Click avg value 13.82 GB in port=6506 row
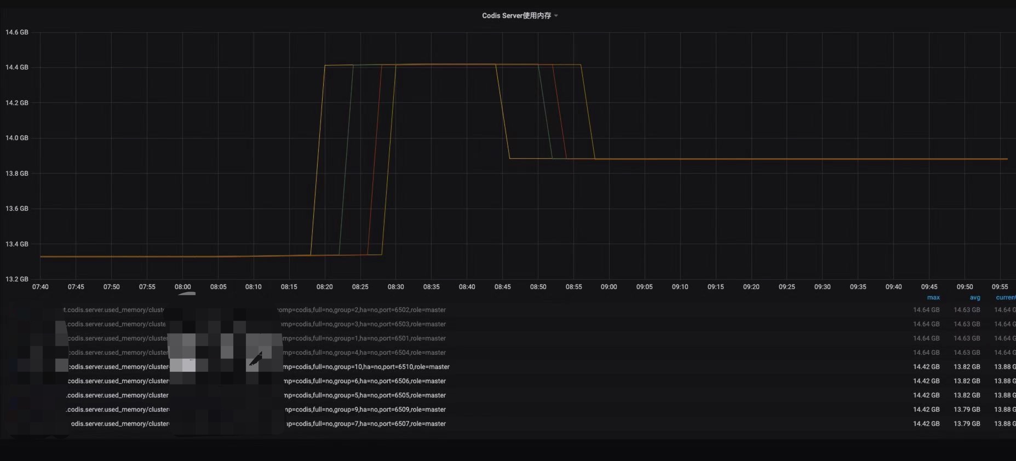The width and height of the screenshot is (1016, 461). coord(967,381)
